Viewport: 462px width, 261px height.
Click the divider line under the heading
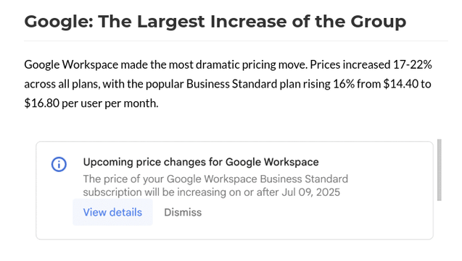(x=236, y=40)
